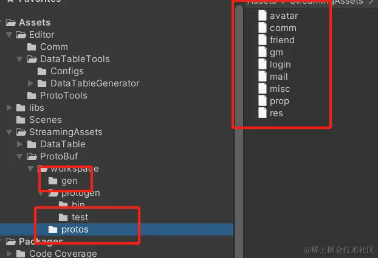Select the Scenes folder icon
The height and width of the screenshot is (258, 378).
click(21, 120)
